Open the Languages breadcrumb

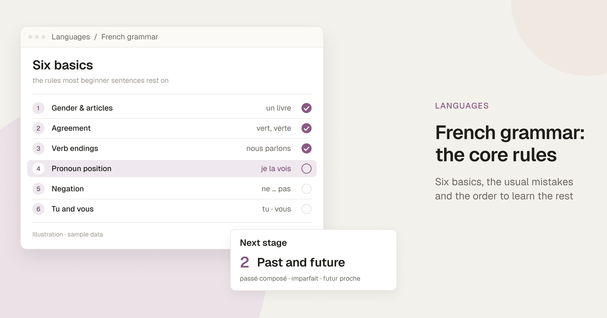pyautogui.click(x=71, y=37)
